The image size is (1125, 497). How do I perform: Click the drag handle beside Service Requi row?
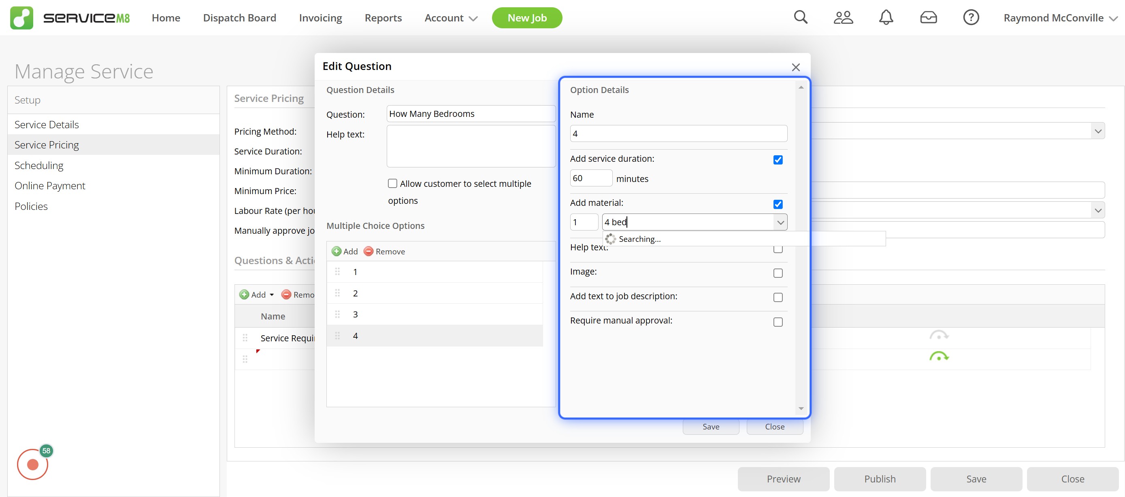245,337
